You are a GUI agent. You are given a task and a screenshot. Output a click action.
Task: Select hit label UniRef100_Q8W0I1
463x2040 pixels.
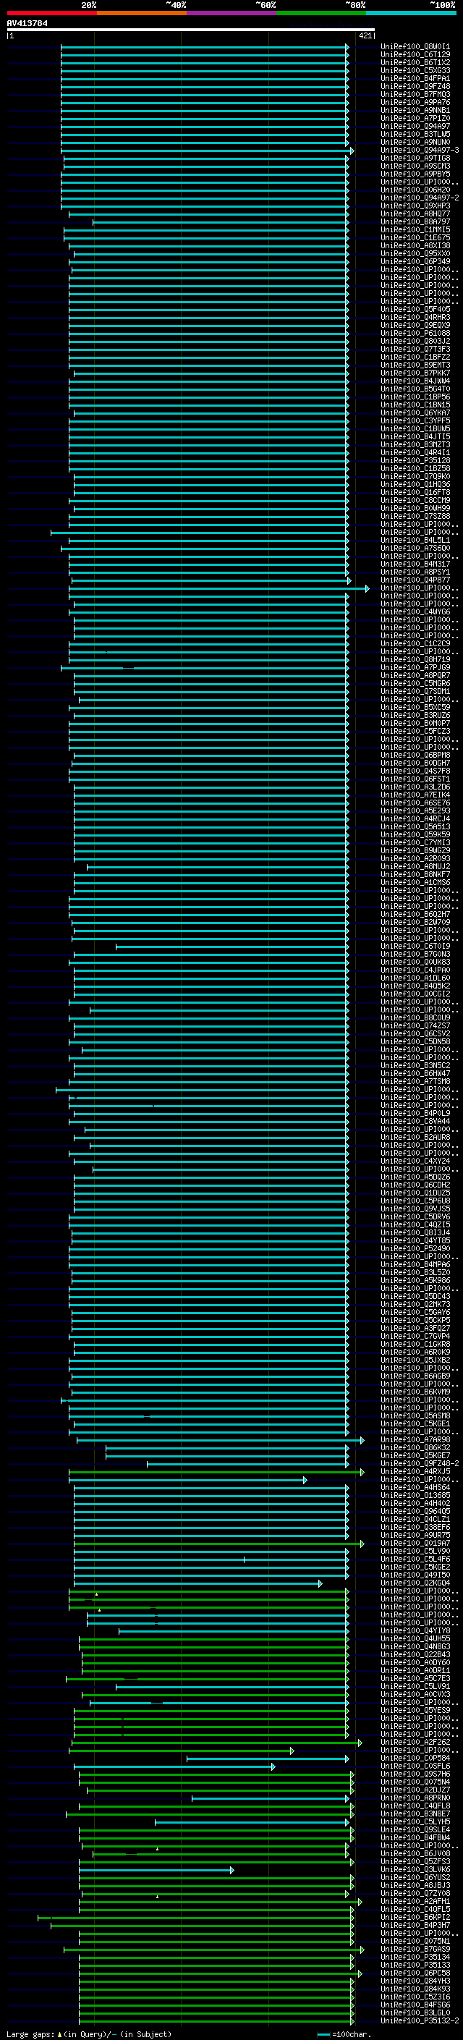[415, 47]
